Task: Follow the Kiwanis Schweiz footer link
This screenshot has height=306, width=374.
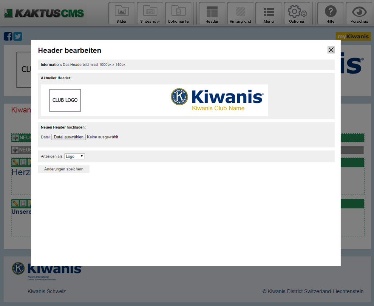Action: 46,291
